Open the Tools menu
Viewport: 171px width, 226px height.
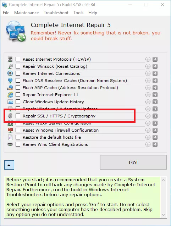[78, 13]
